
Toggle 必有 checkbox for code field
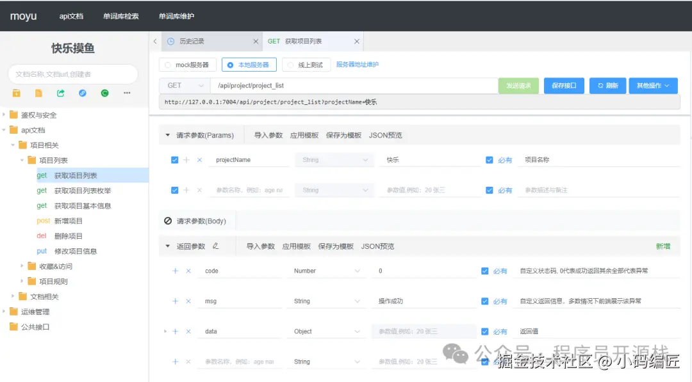click(484, 271)
